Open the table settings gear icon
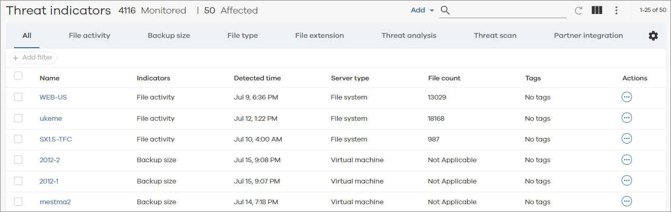This screenshot has height=212, width=671. pyautogui.click(x=653, y=36)
